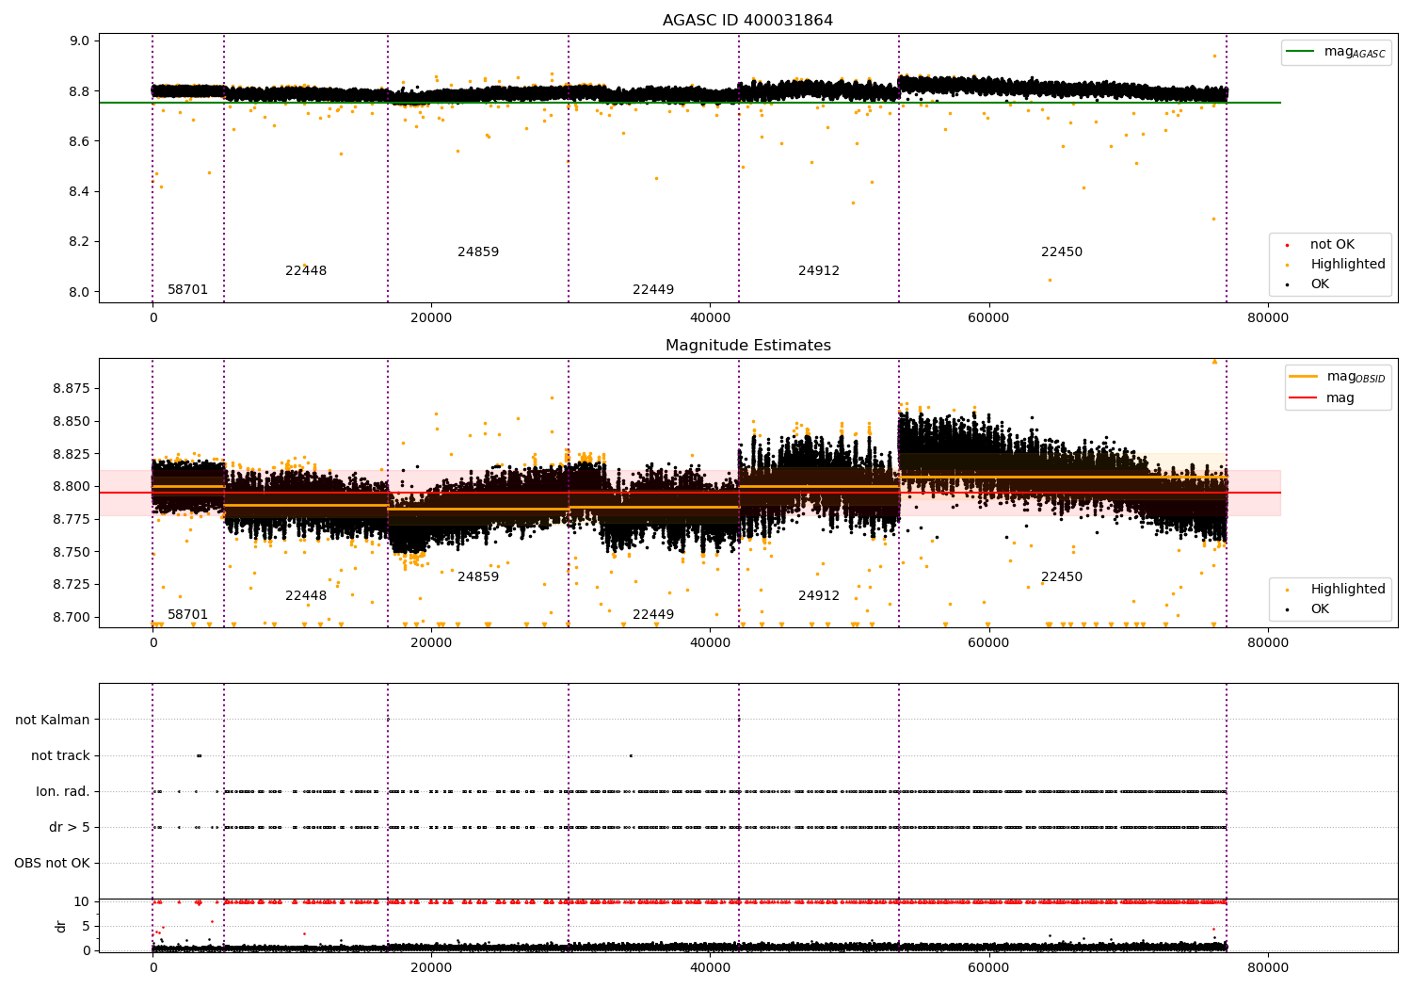Select the green mag AGASC legend entry
This screenshot has height=989, width=1412.
point(1336,52)
